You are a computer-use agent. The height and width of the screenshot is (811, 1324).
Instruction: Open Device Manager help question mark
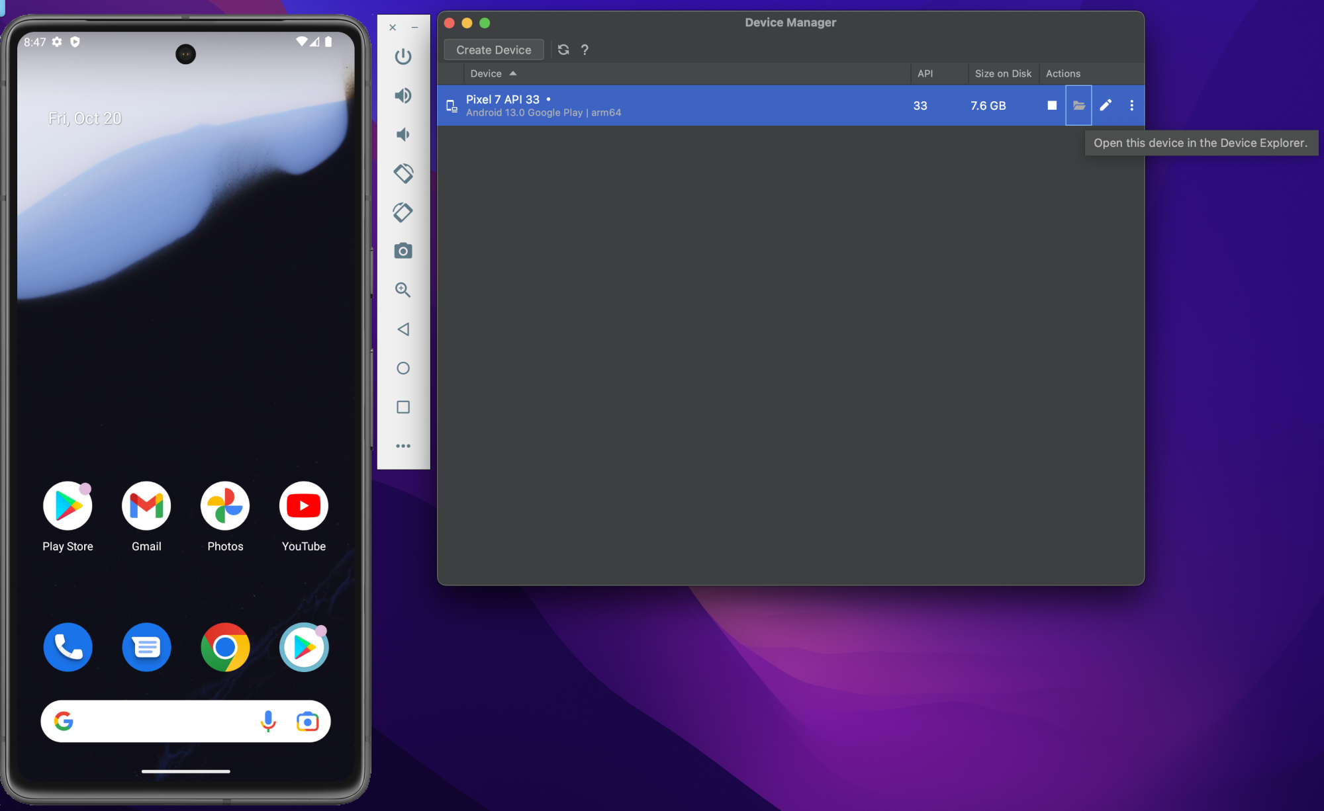pyautogui.click(x=585, y=50)
